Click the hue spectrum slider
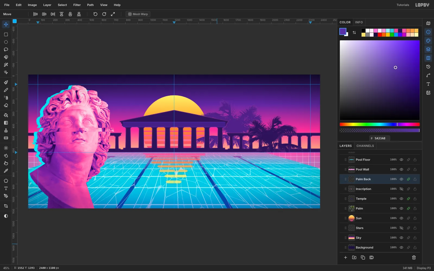The image size is (434, 271). pyautogui.click(x=380, y=124)
